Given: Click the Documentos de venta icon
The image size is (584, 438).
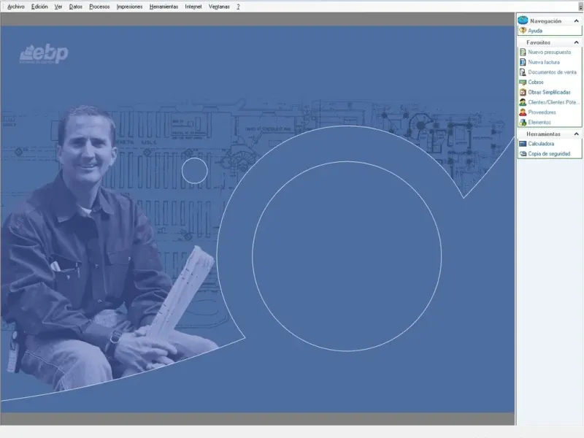Looking at the screenshot, I should pos(523,72).
